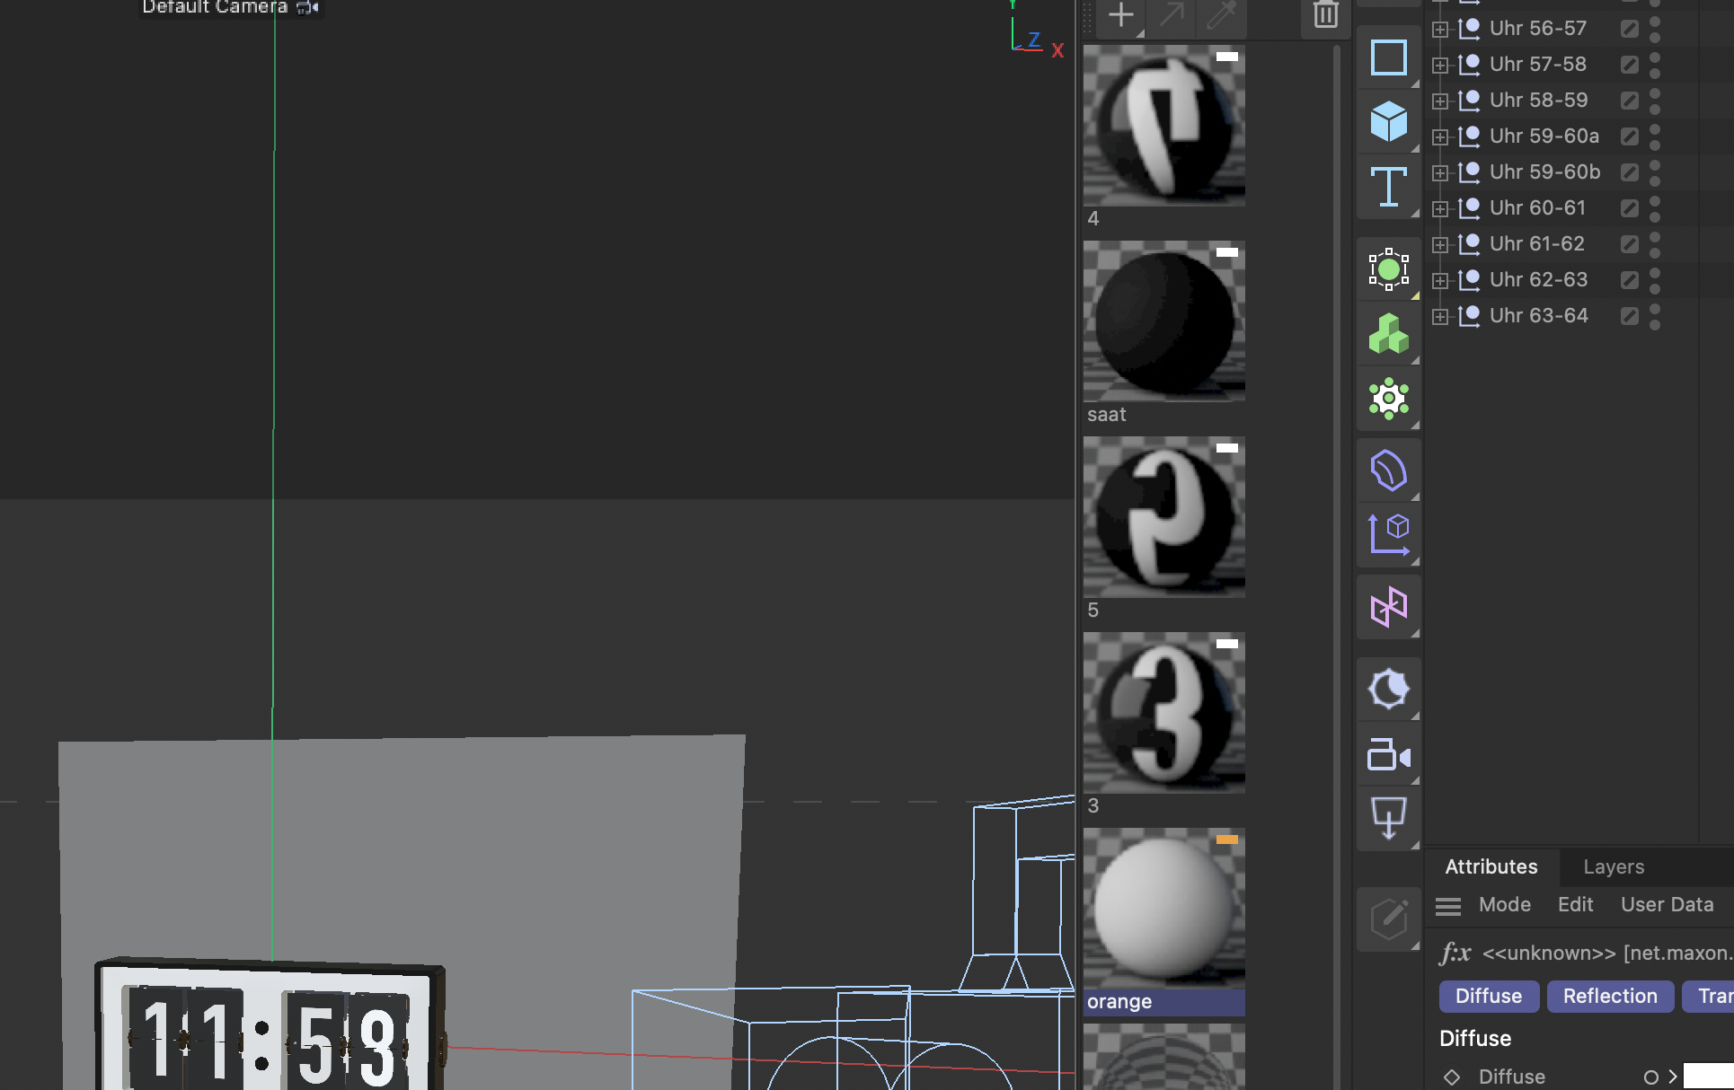Click the circle icon in Diffuse row
The height and width of the screenshot is (1090, 1734).
[x=1651, y=1077]
